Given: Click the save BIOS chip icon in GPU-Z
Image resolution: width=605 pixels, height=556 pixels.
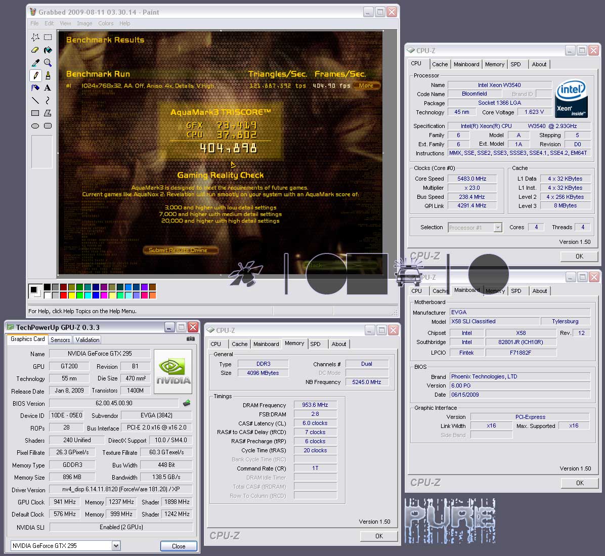Looking at the screenshot, I should pyautogui.click(x=187, y=403).
